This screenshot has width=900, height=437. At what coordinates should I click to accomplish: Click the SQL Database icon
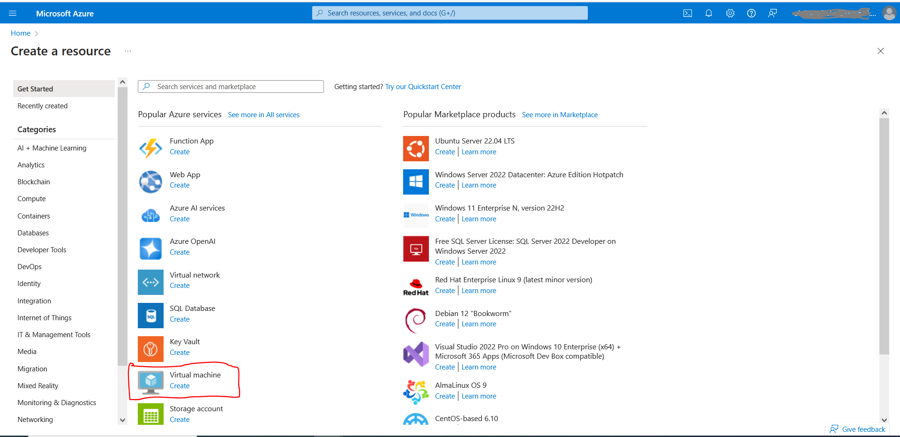(x=150, y=316)
